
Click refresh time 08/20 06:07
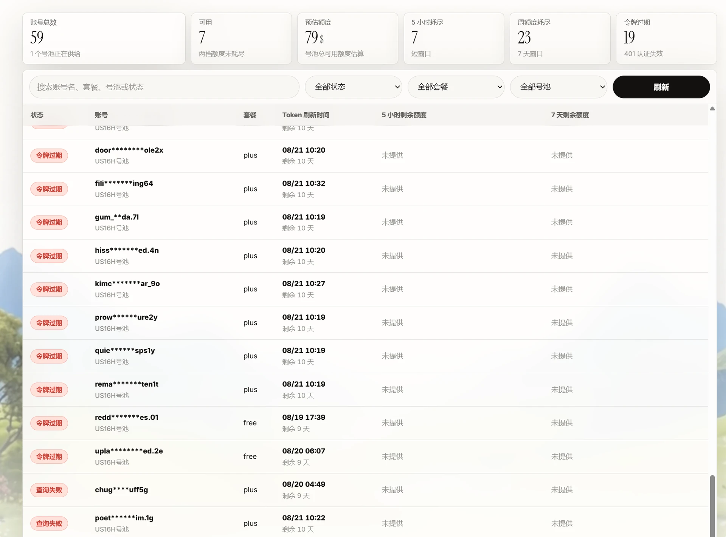pos(304,451)
